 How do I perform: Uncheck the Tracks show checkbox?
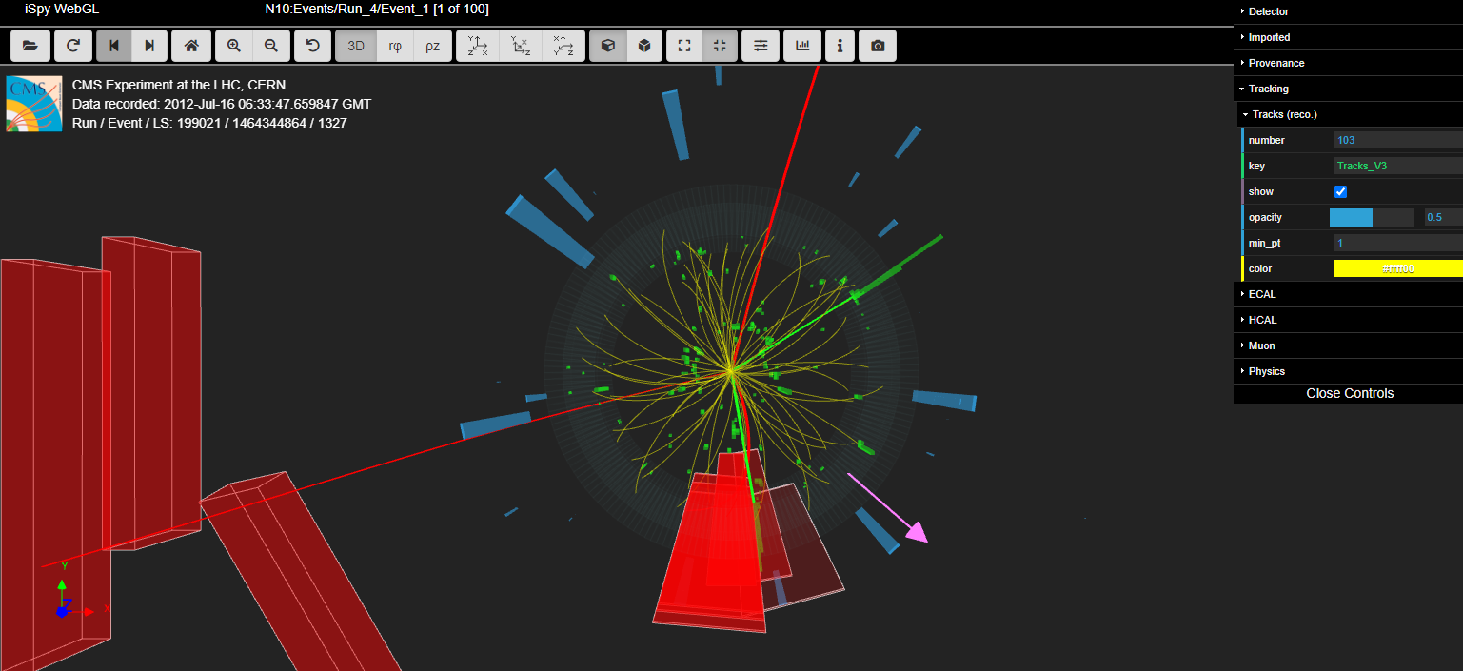point(1341,191)
